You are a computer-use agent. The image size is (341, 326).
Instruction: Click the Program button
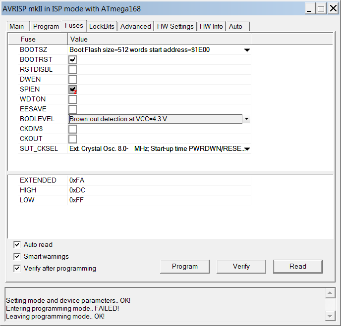point(185,267)
